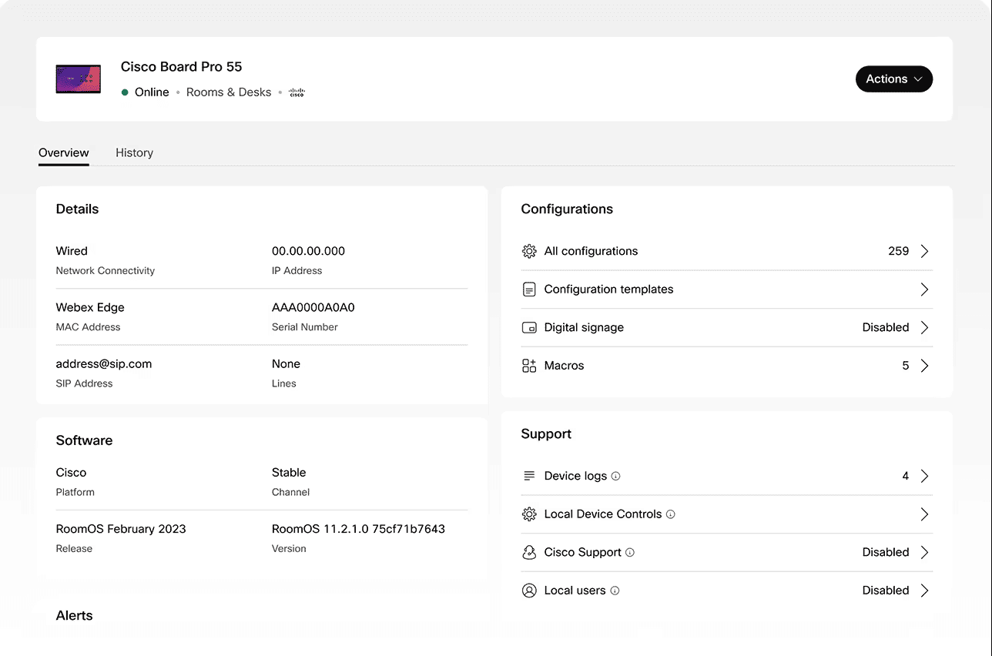This screenshot has height=656, width=992.
Task: Expand Device logs with the chevron
Action: 925,476
